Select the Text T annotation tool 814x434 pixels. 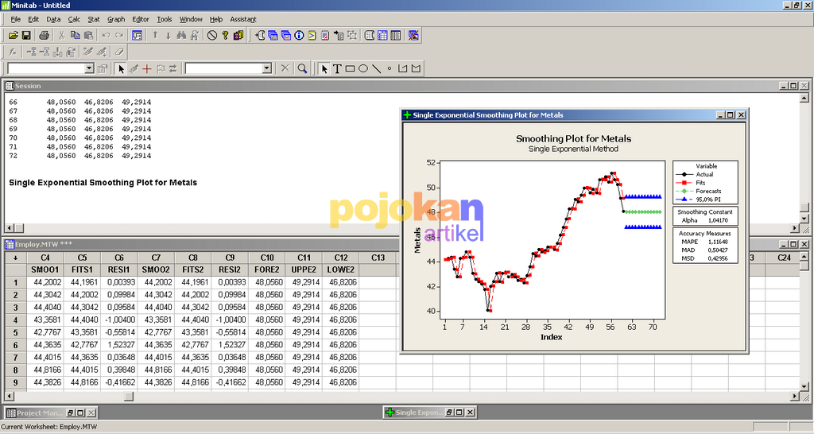[x=337, y=68]
